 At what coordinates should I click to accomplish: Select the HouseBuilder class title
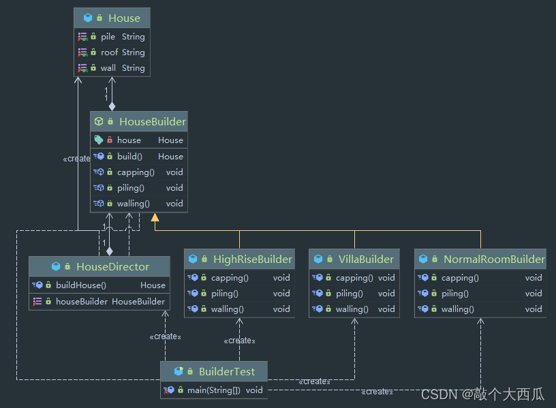pos(153,122)
